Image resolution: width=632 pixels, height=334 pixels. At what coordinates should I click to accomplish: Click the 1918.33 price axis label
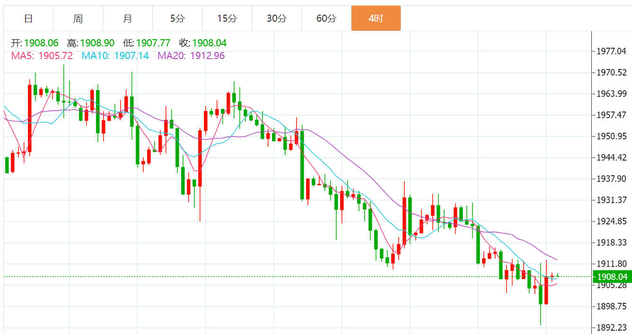pos(612,242)
